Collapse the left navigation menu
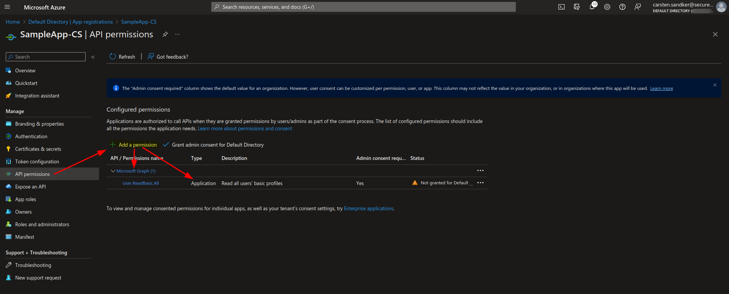The image size is (729, 294). 93,57
